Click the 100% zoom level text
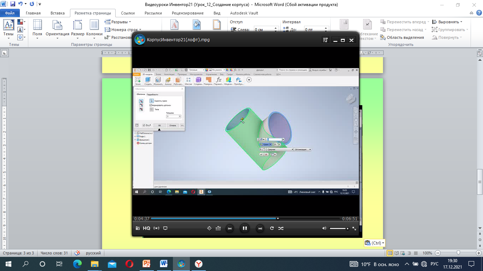This screenshot has width=483, height=271. point(427,253)
